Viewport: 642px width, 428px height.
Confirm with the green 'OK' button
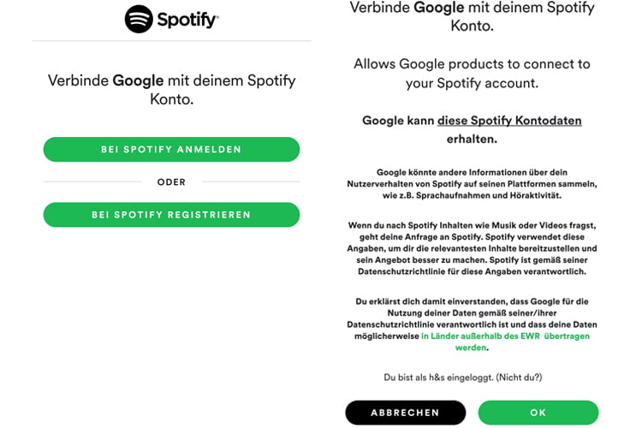(538, 413)
